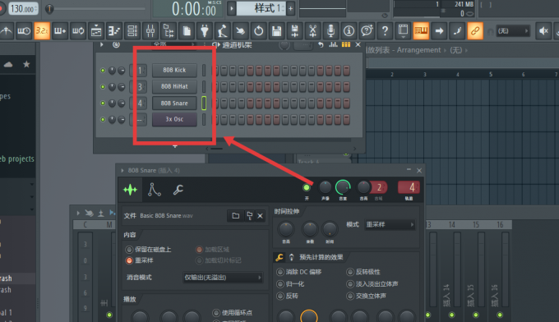559x322 pixels.
Task: Click the plus button next to pattern selector
Action: pyautogui.click(x=291, y=8)
